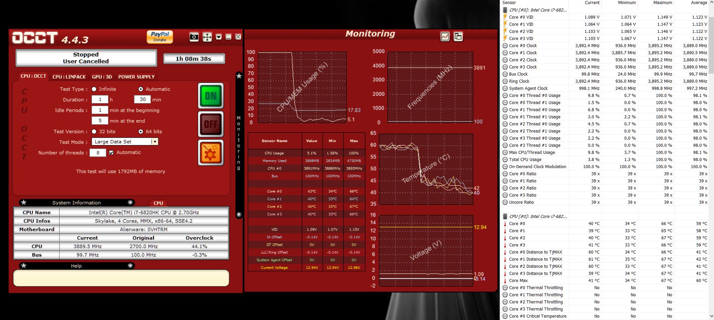Click the Core Max thermometer icon
This screenshot has height=320, width=714.
tap(505, 281)
